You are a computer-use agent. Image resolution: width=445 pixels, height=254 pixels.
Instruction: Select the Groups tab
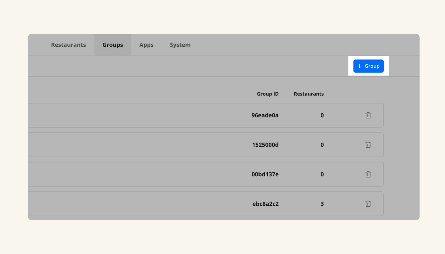point(113,45)
